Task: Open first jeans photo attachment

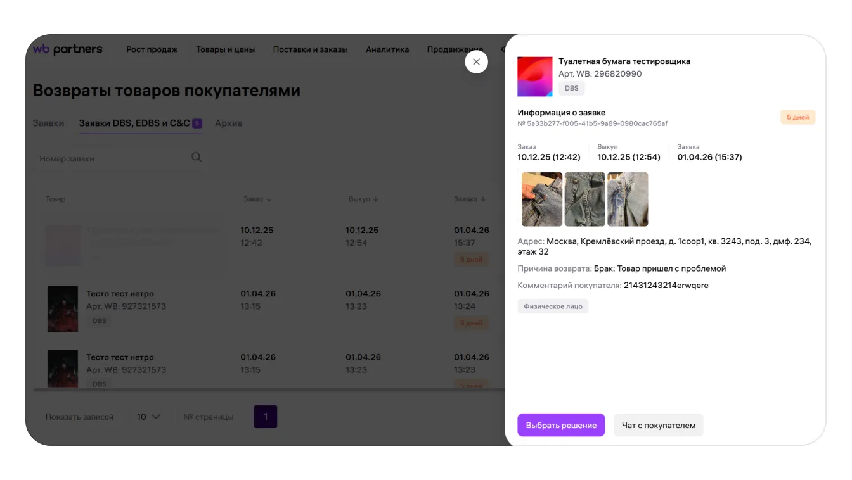Action: 541,199
